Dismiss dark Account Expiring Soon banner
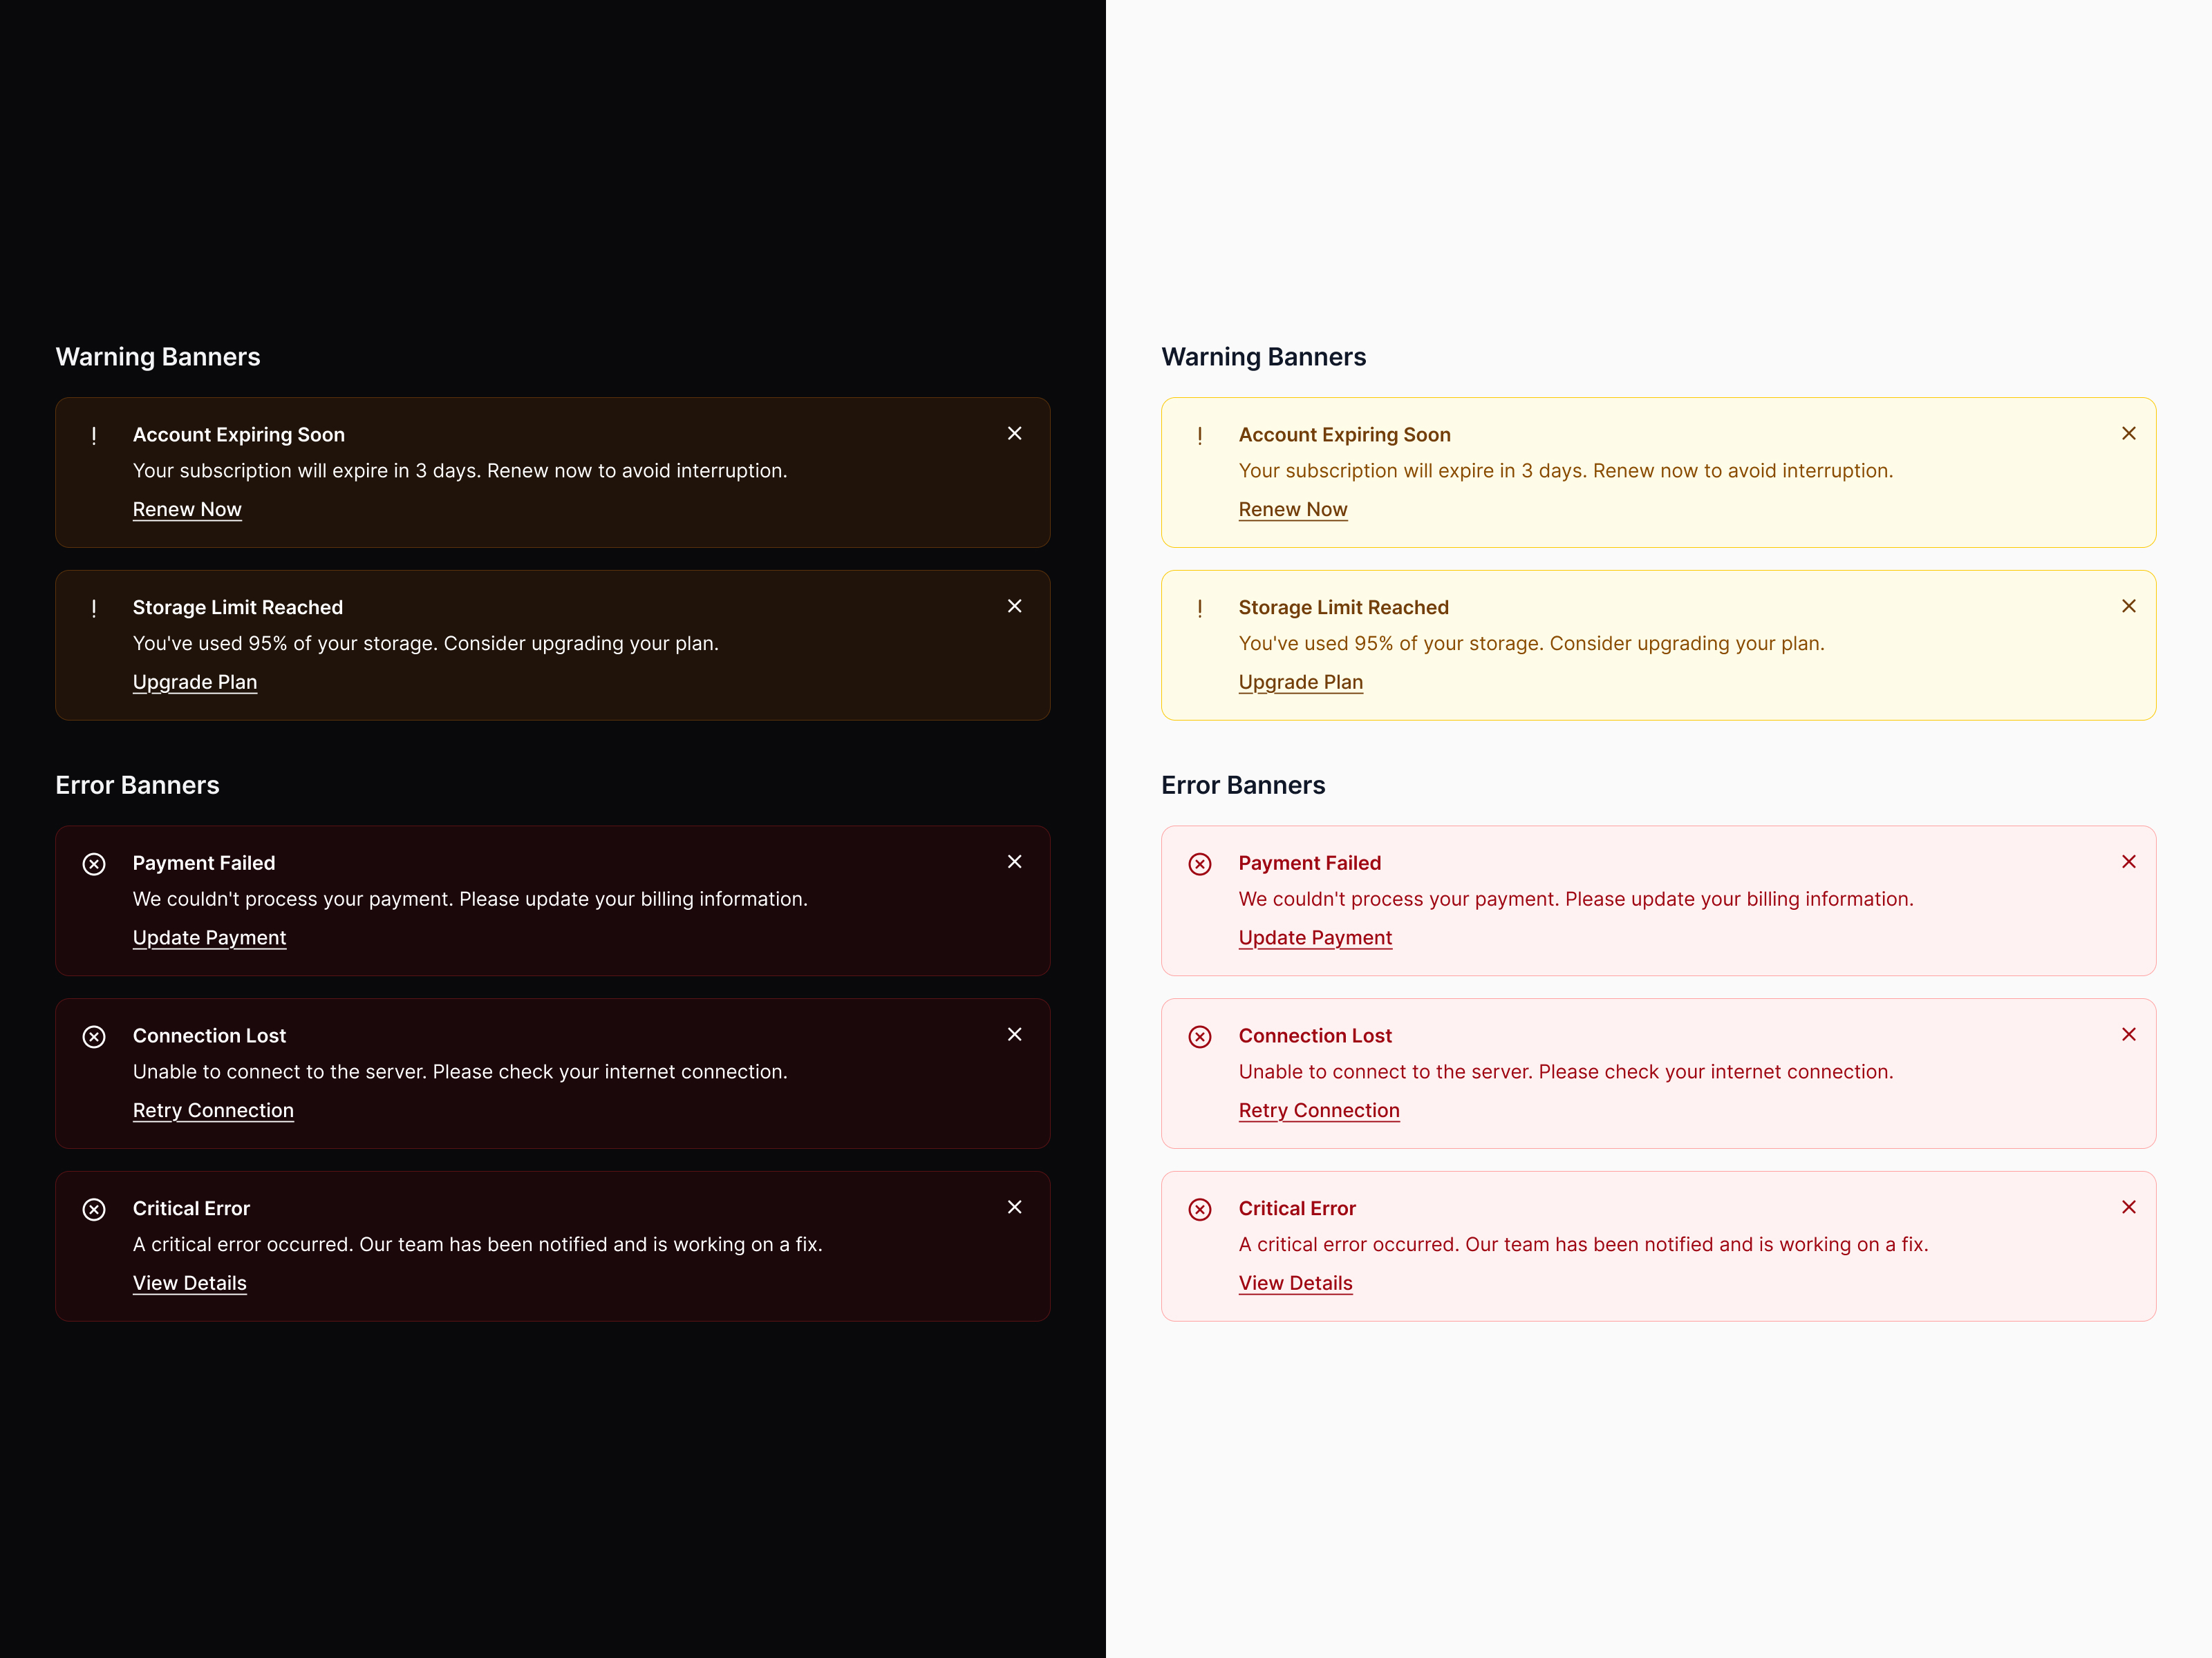Image resolution: width=2212 pixels, height=1658 pixels. pos(1014,434)
